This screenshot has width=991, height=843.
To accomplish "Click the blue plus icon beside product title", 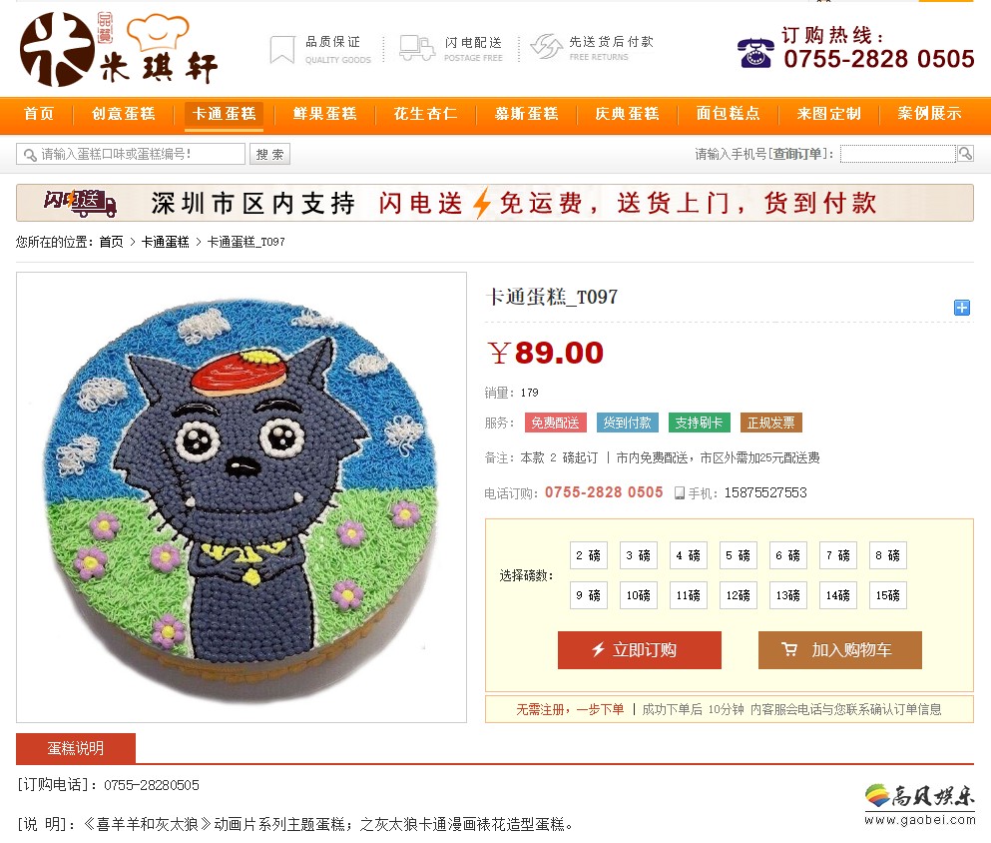I will tap(961, 308).
